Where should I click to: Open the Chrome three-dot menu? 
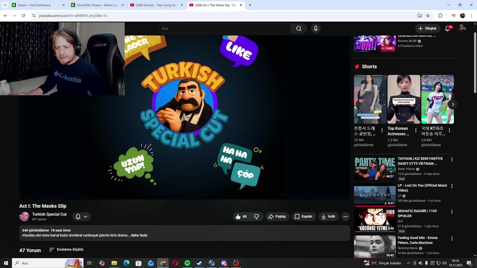(472, 16)
